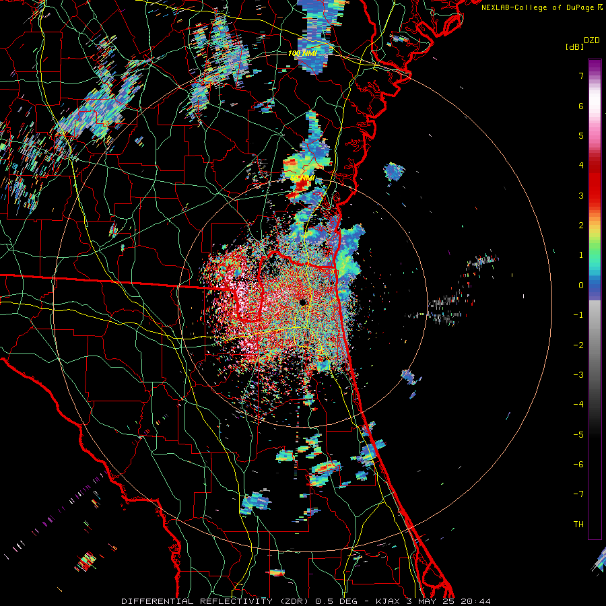This screenshot has height=606, width=606.
Task: Click the 50 NMI range ring label
Action: click(302, 178)
